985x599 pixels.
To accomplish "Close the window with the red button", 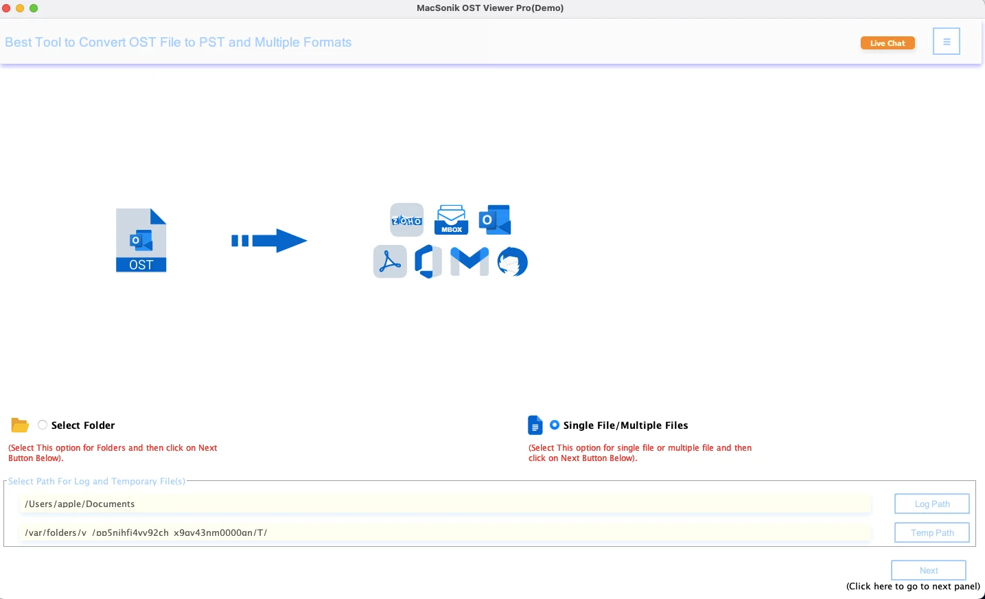I will (x=6, y=8).
